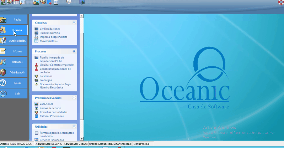The height and width of the screenshot is (148, 284).
Task: Click the panel scrollbar down arrow
Action: pos(81,139)
